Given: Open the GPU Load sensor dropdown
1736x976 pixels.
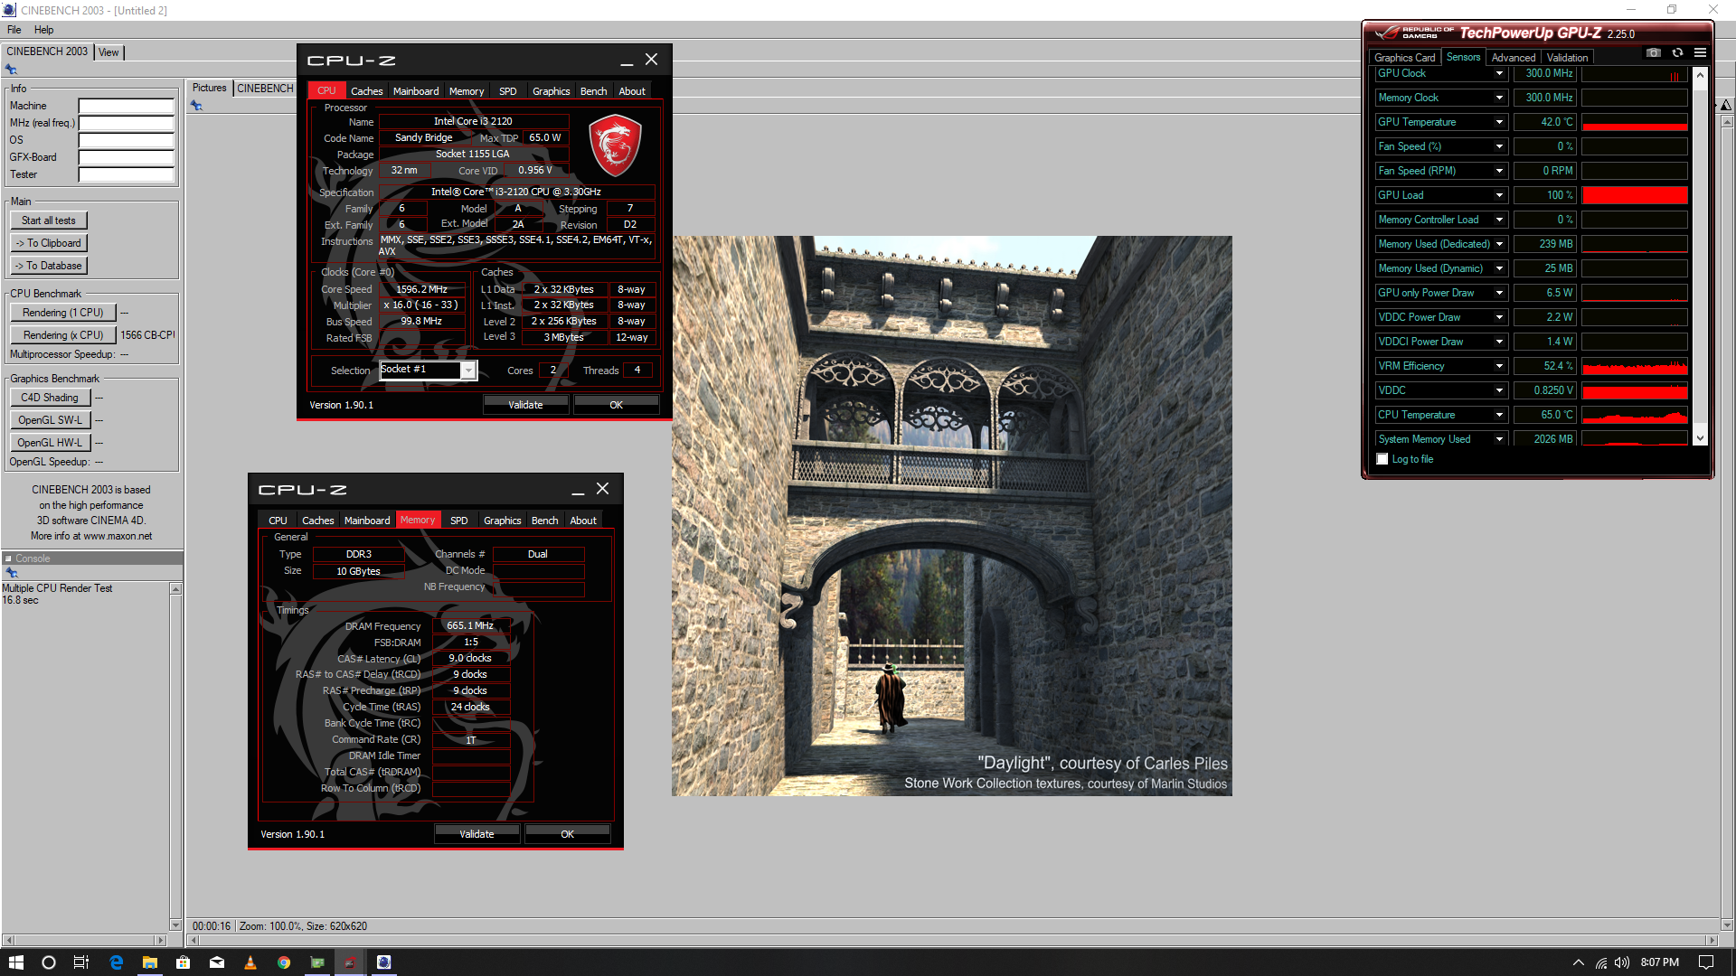Looking at the screenshot, I should point(1499,195).
